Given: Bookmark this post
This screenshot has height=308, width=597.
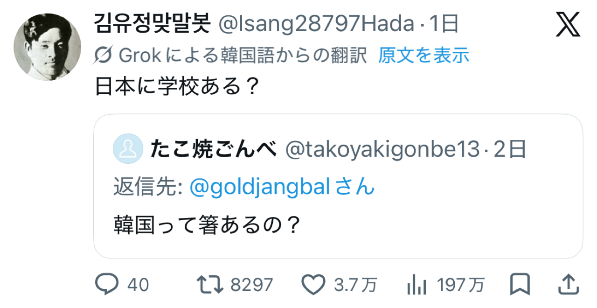Looking at the screenshot, I should point(519,283).
